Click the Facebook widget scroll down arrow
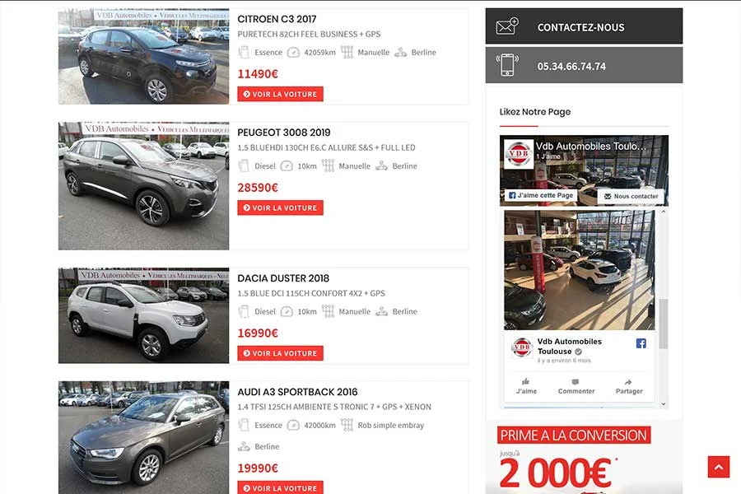Image resolution: width=741 pixels, height=494 pixels. pos(664,404)
